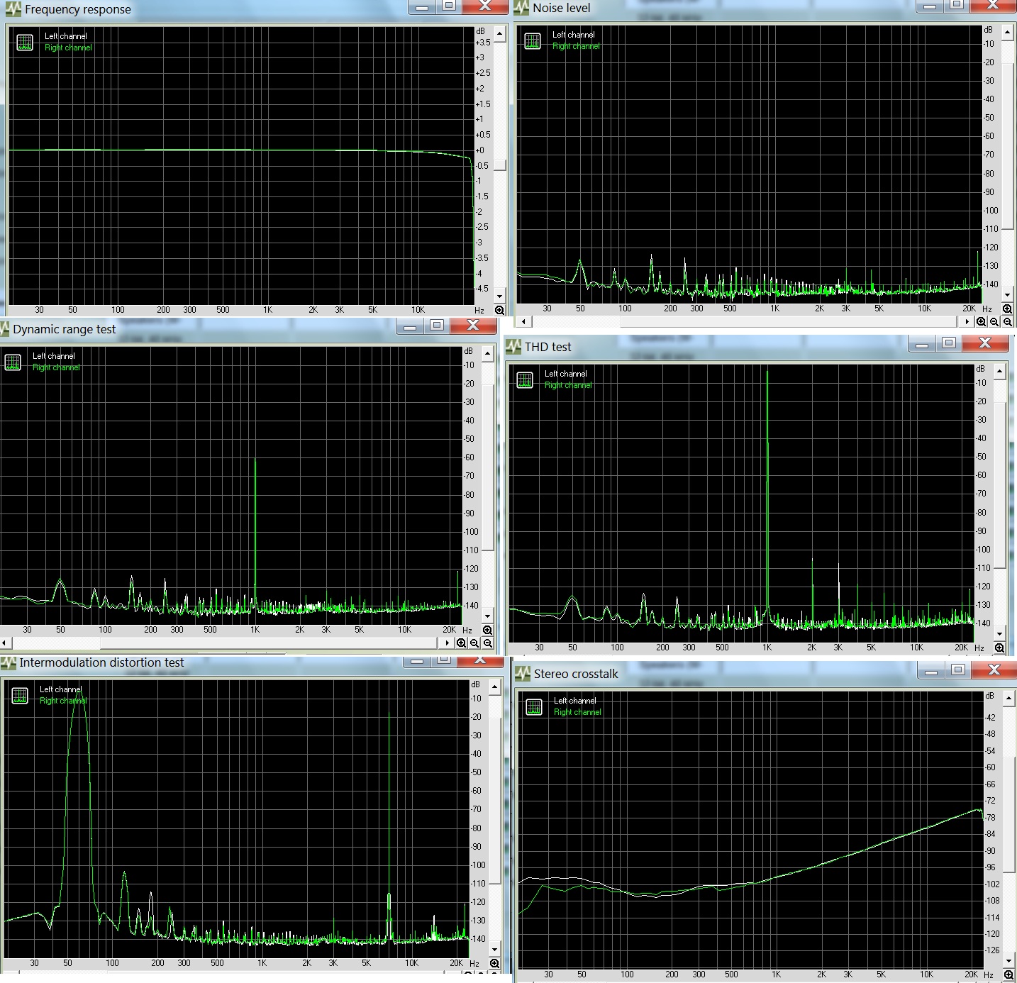
Task: Click scroll-up arrow in THD test window
Action: click(x=1000, y=371)
